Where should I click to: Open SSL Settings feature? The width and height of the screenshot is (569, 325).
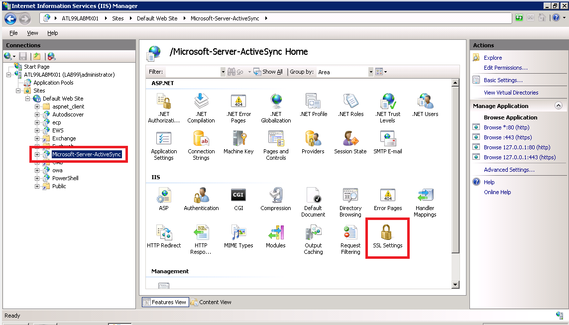click(388, 236)
